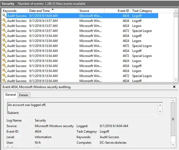Click the key icon of the 9:13:57 AM Logon row
Image resolution: width=179 pixels, height=150 pixels.
4,25
